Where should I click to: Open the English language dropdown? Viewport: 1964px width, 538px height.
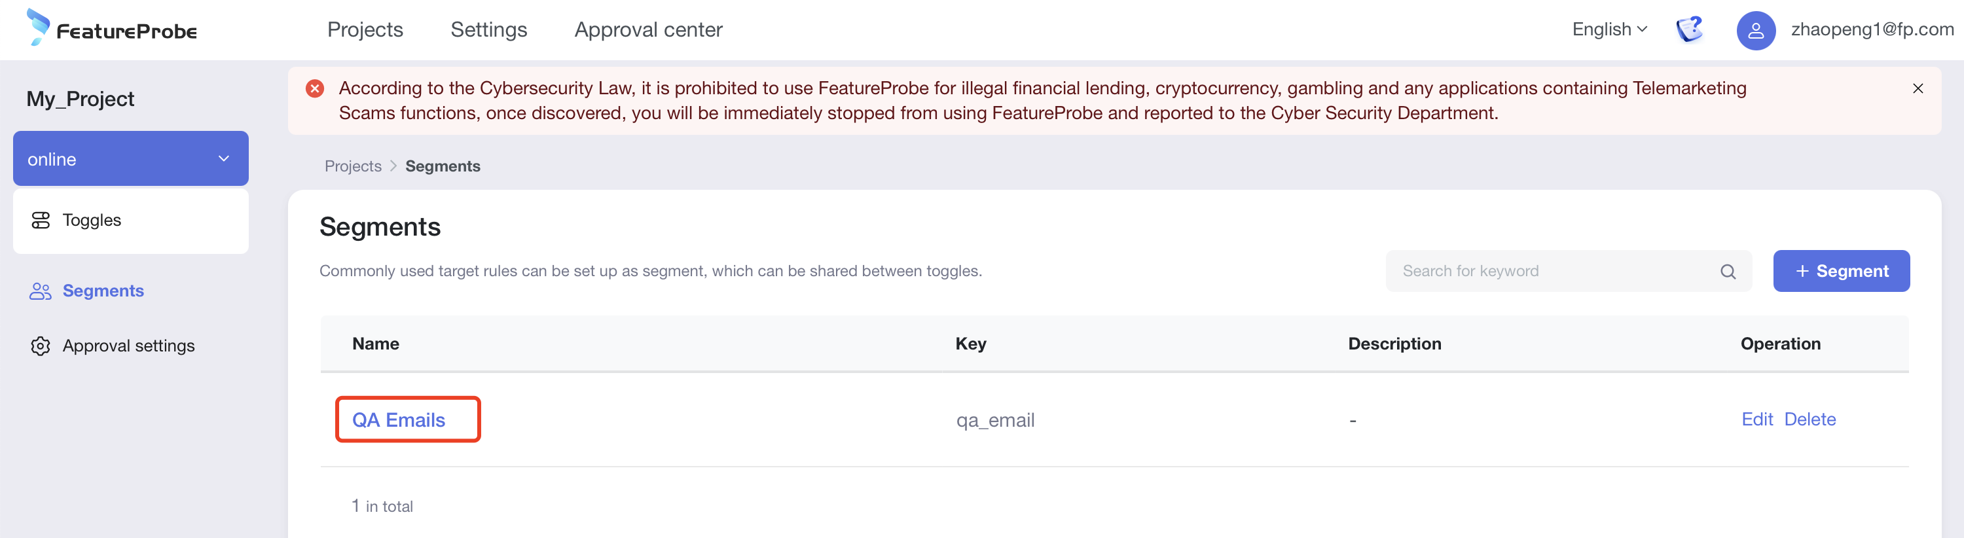click(x=1609, y=29)
